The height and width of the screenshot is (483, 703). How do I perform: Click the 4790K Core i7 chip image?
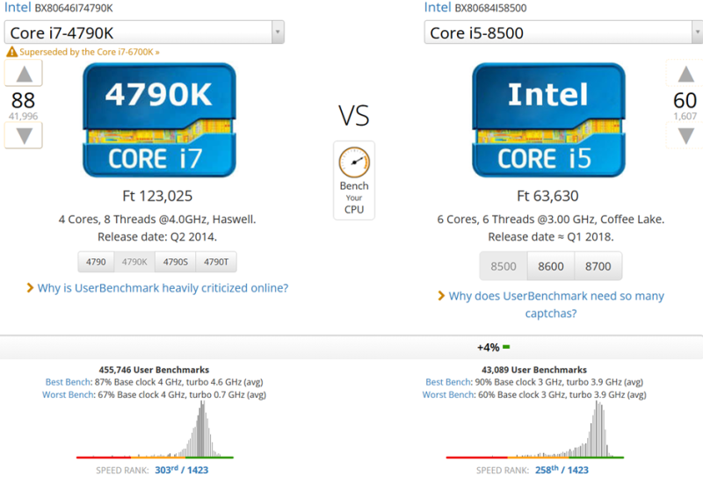(158, 120)
